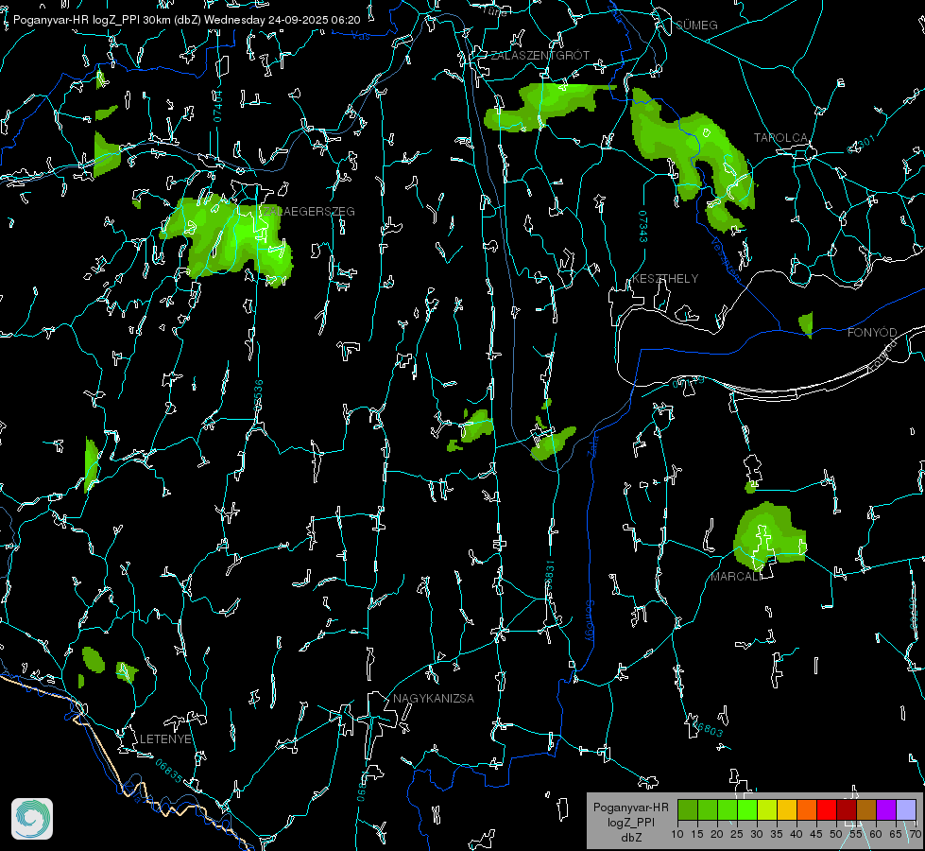This screenshot has width=925, height=851.
Task: Click the radar echo over Zalaegerszeg
Action: pos(231,239)
